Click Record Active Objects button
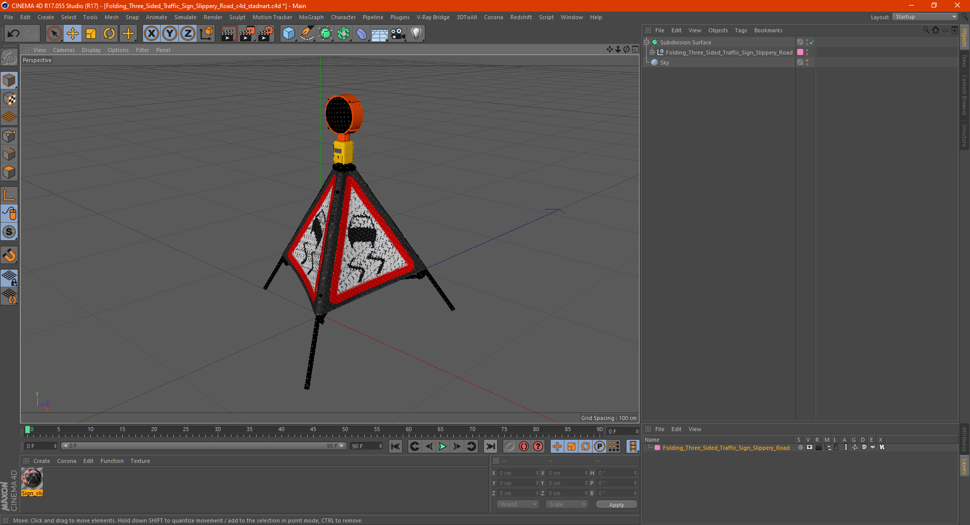 pos(510,446)
